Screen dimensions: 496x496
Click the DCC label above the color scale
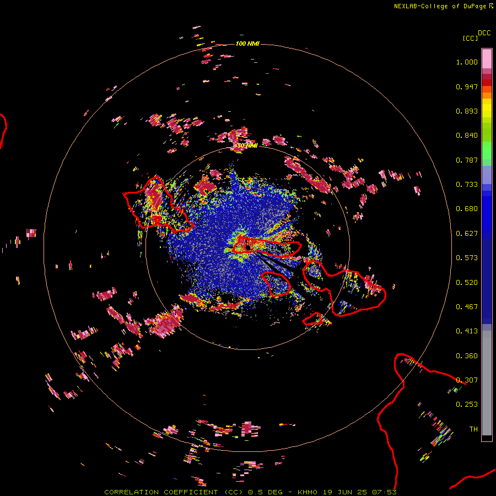tap(484, 33)
